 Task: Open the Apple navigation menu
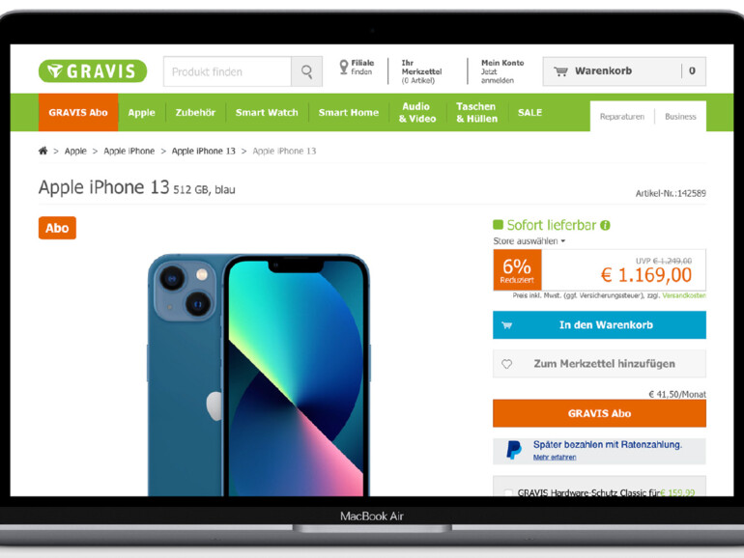(x=141, y=113)
